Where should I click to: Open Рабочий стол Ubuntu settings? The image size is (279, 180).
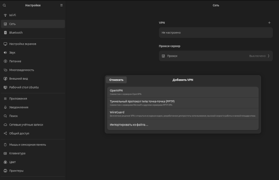click(x=33, y=87)
